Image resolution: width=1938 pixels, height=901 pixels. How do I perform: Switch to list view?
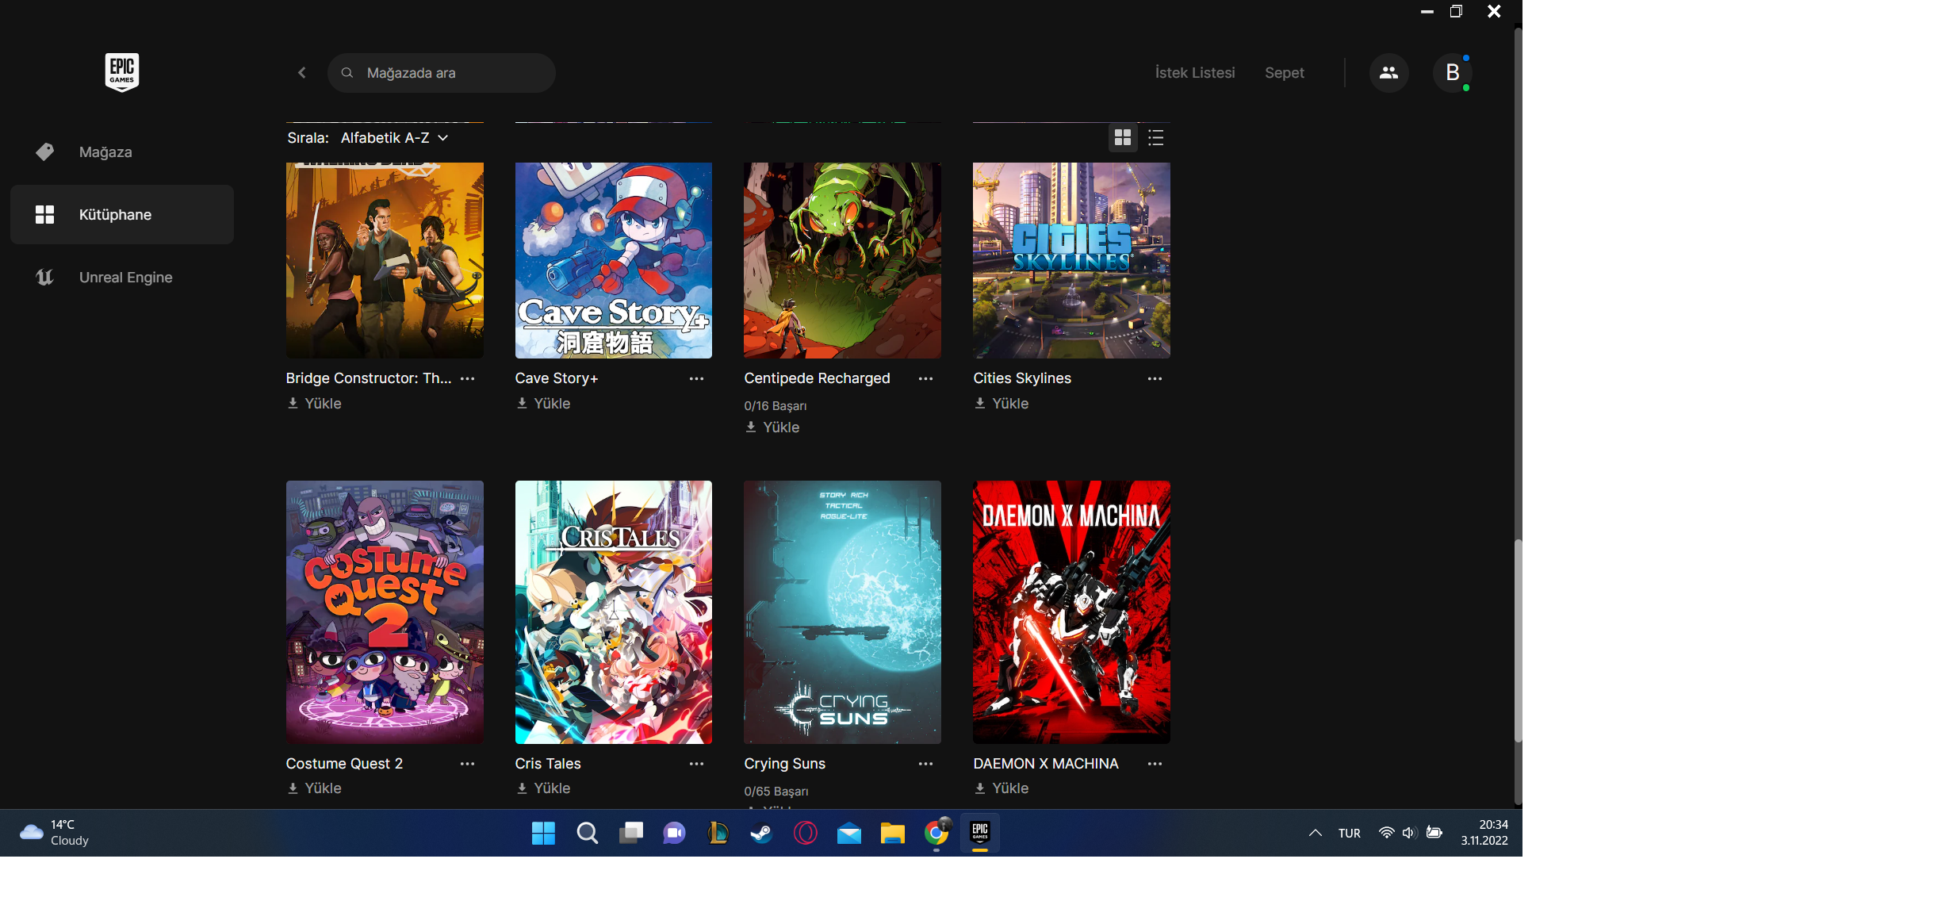(1156, 138)
